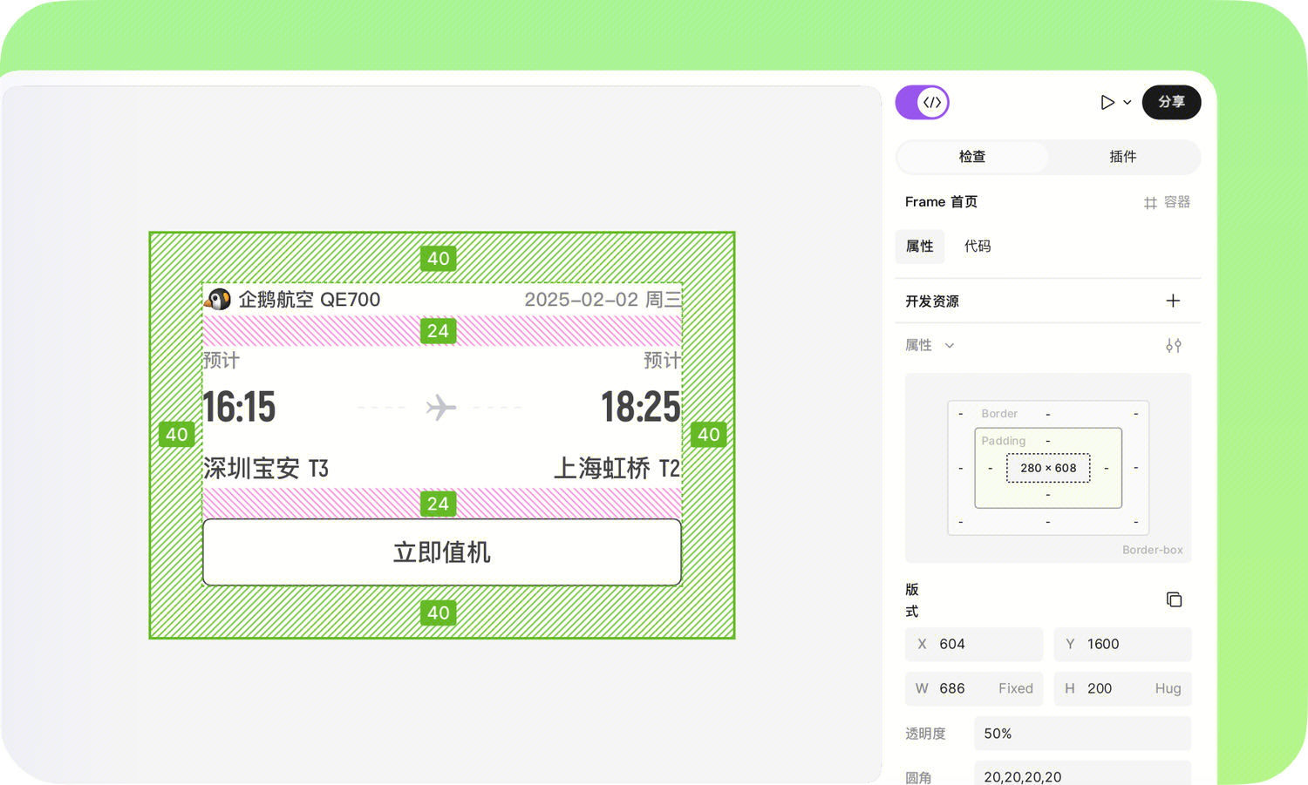1308x785 pixels.
Task: Click the 立即值机 check-in button
Action: 442,552
